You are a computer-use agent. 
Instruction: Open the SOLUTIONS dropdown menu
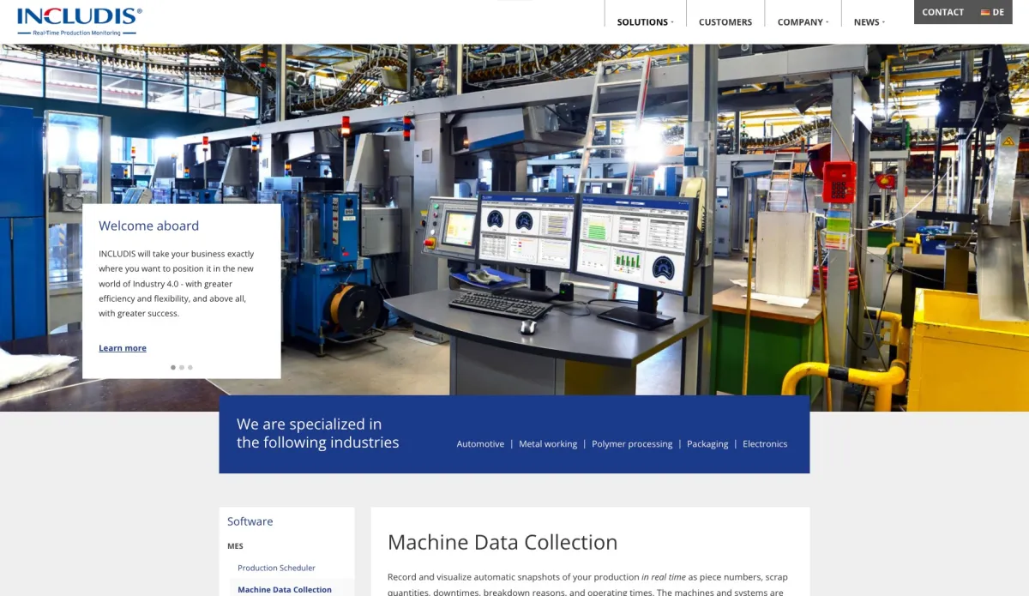tap(645, 22)
